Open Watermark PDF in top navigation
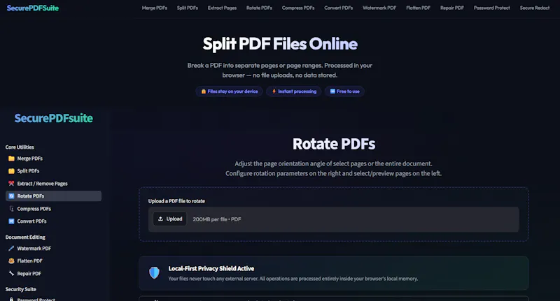 [379, 8]
